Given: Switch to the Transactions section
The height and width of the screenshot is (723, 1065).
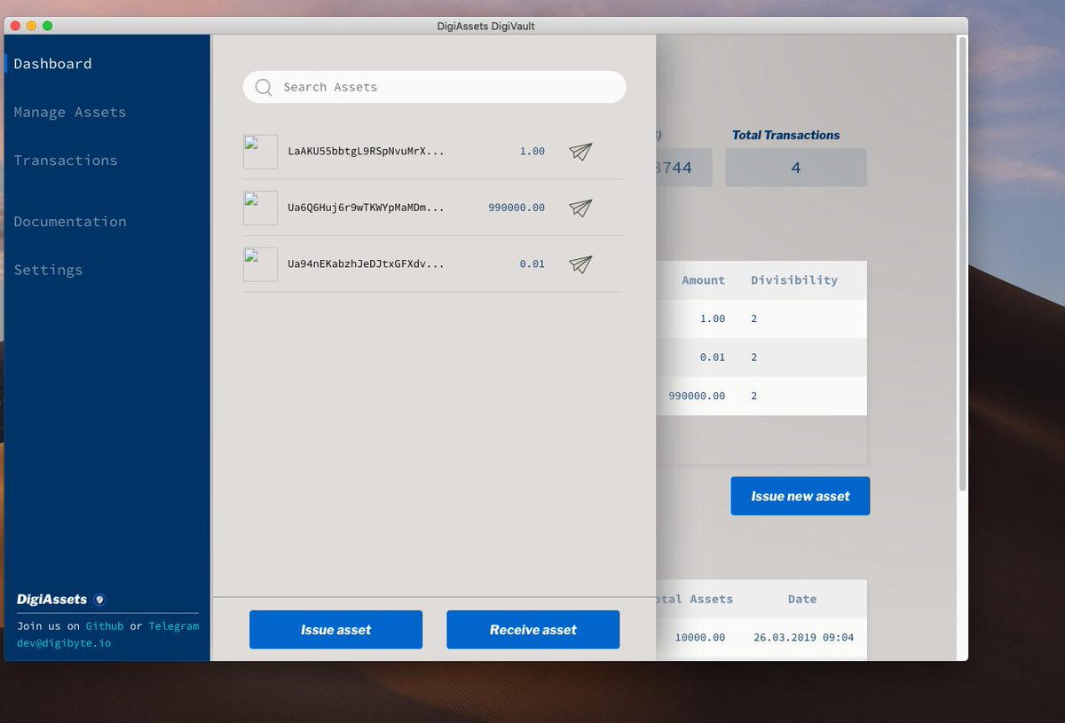Looking at the screenshot, I should pos(66,160).
